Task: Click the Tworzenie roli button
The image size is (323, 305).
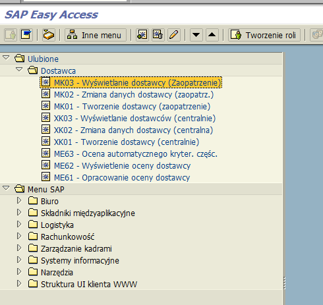Action: click(x=264, y=35)
